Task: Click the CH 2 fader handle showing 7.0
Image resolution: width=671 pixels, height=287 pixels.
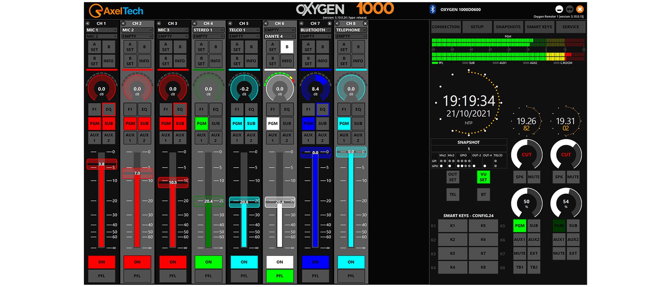Action: (x=137, y=173)
